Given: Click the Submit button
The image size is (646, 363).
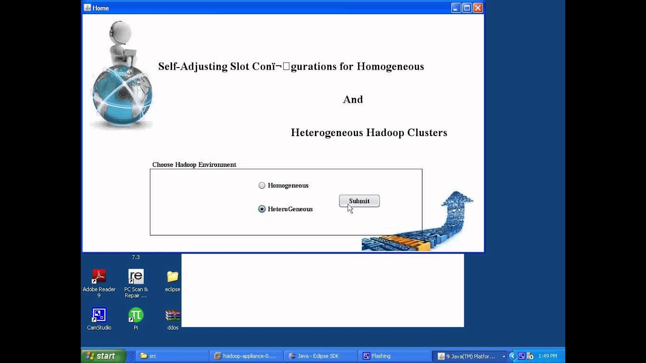Looking at the screenshot, I should [359, 201].
